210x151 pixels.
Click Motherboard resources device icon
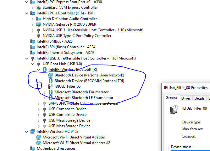click(x=33, y=148)
